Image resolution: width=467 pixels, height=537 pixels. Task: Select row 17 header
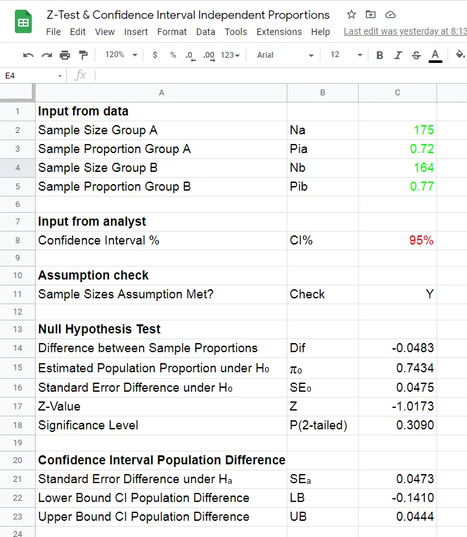tap(17, 407)
